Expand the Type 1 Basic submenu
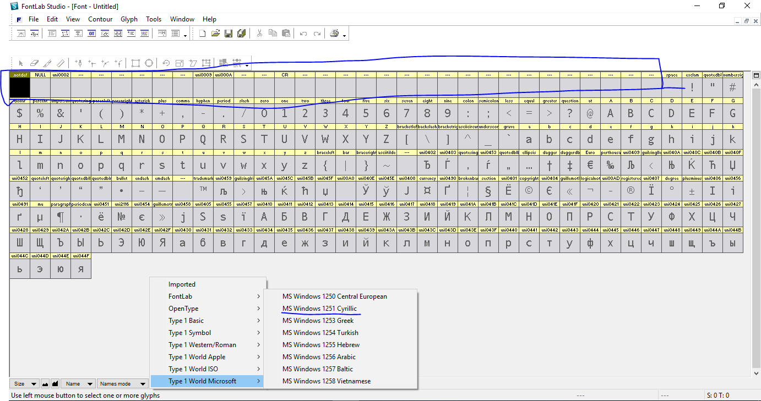 pyautogui.click(x=208, y=321)
